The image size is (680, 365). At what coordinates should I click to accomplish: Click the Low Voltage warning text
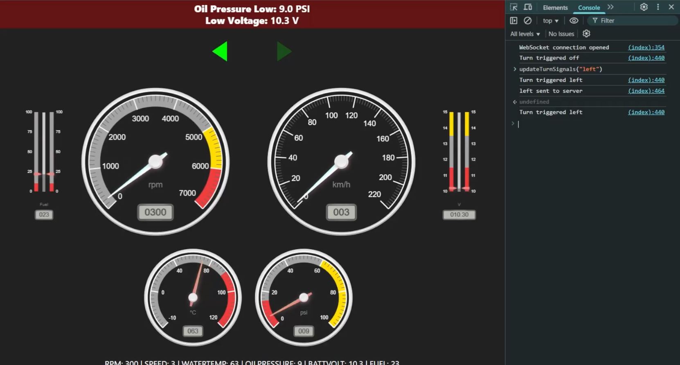pos(252,21)
